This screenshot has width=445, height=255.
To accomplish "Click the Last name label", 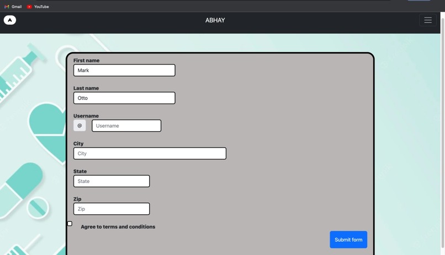I will click(86, 88).
